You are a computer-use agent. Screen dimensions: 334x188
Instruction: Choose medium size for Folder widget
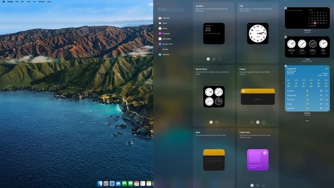pyautogui.click(x=258, y=122)
